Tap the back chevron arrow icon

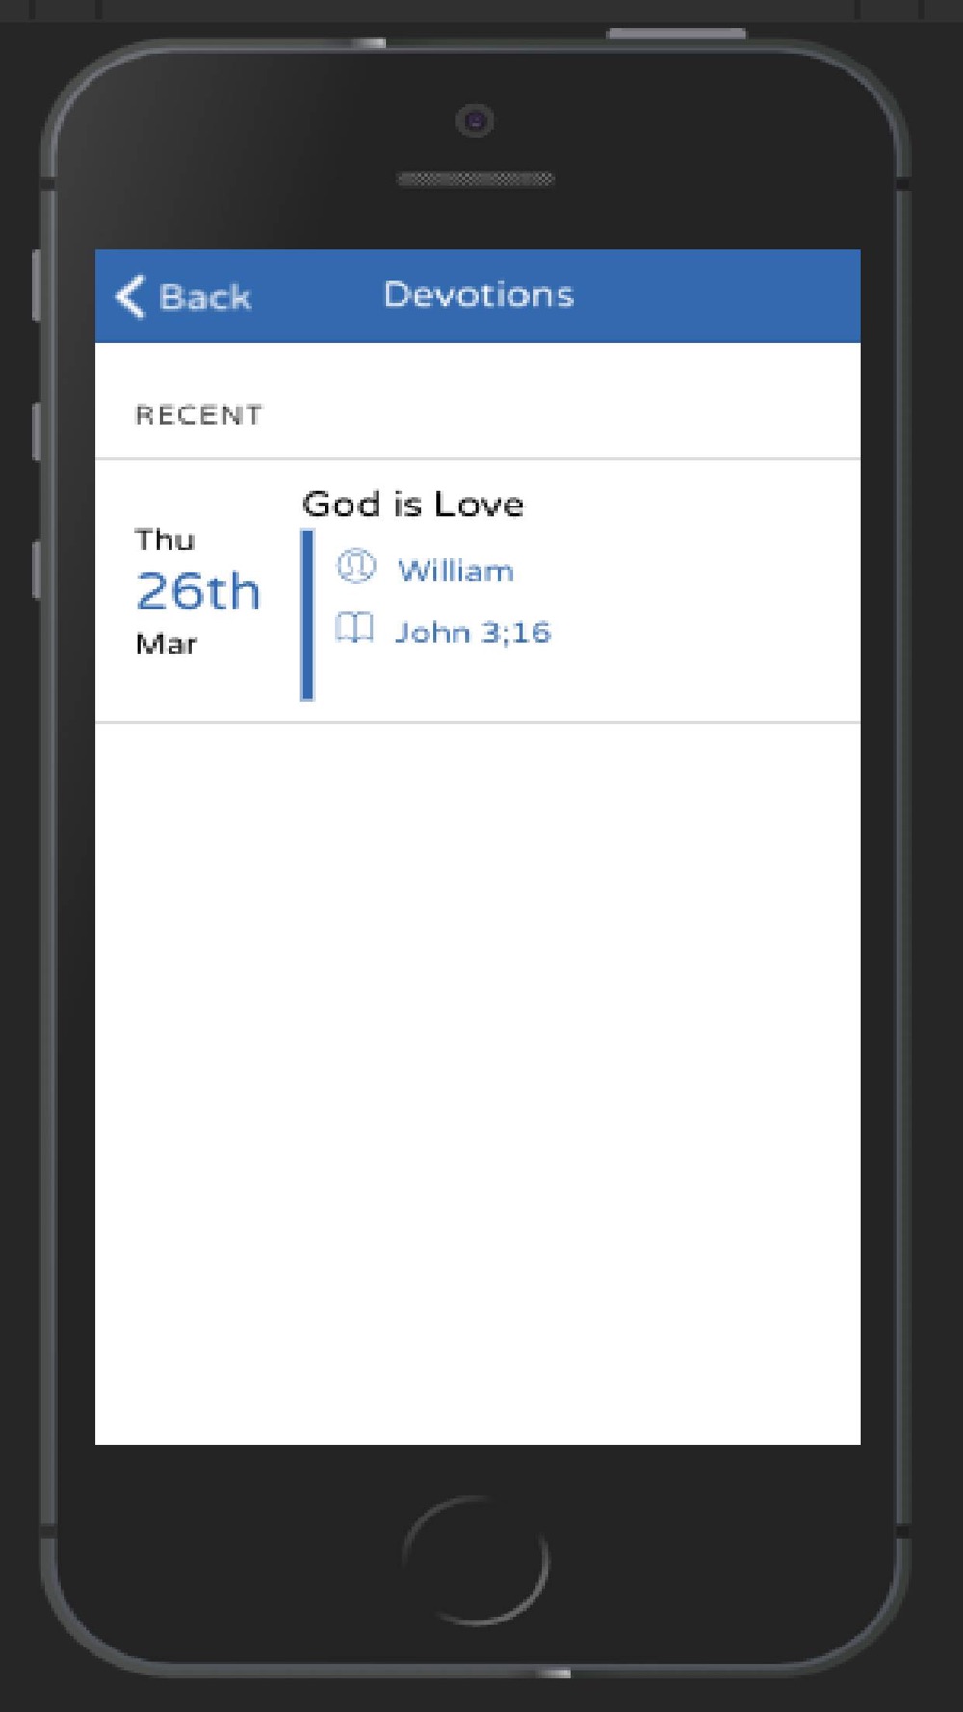tap(131, 297)
